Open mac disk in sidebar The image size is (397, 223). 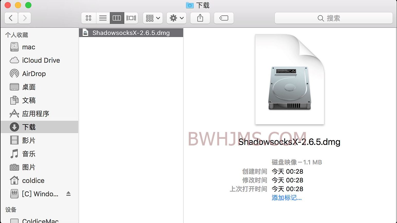(x=40, y=47)
